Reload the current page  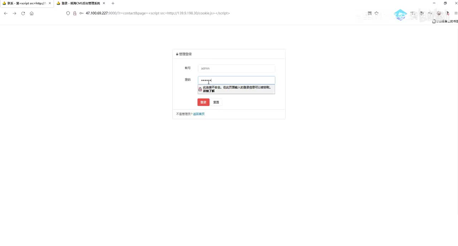(x=23, y=13)
